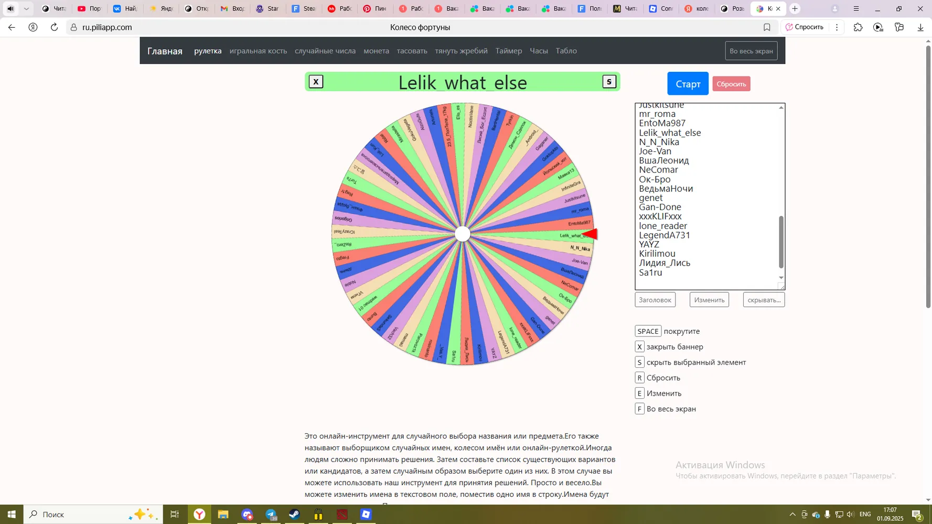Start the wheel with Старт button
Screen dimensions: 932x524
[x=688, y=84]
